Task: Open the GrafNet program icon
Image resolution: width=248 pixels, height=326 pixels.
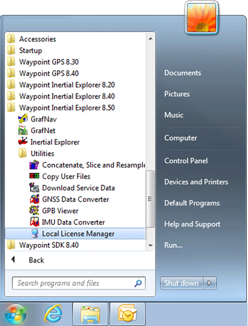Action: coord(23,130)
